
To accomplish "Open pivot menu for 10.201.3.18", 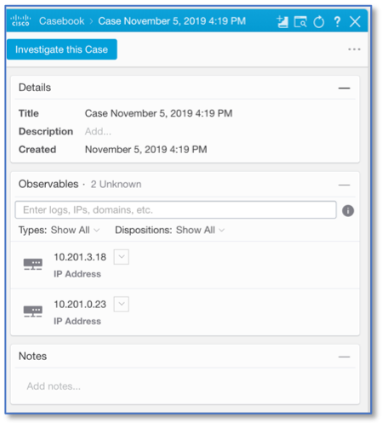I will click(122, 257).
